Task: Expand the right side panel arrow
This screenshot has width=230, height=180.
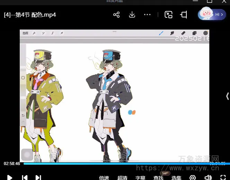Action: point(227,96)
